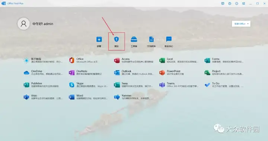Launch the Forms app entry
Image resolution: width=268 pixels, height=141 pixels.
(224, 60)
